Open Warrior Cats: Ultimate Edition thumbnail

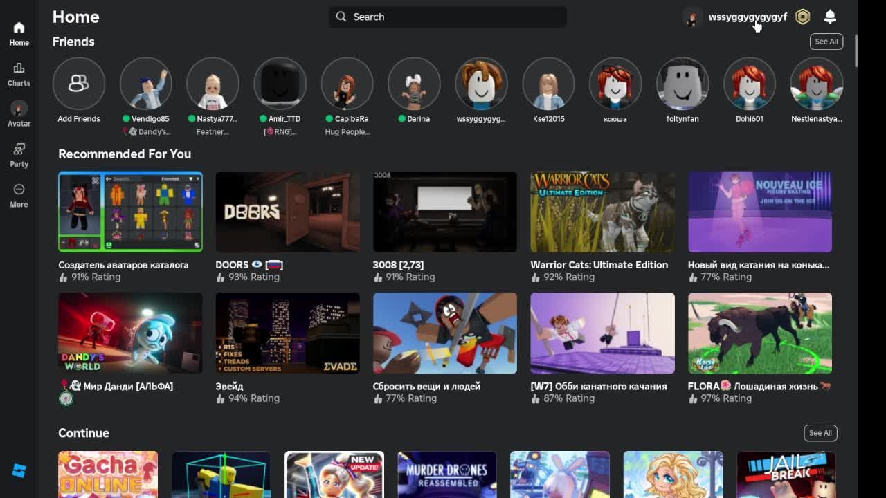point(602,212)
